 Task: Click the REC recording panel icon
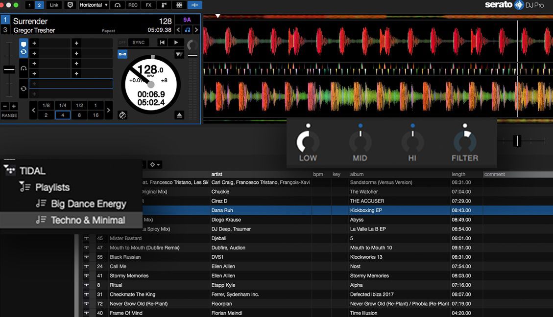[133, 5]
